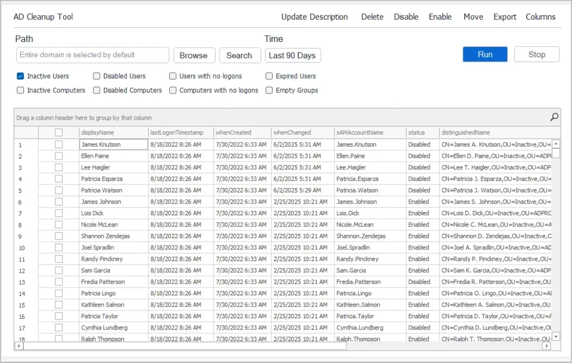This screenshot has width=572, height=363.
Task: Check the row box for Patricia Esparza
Action: [58, 179]
